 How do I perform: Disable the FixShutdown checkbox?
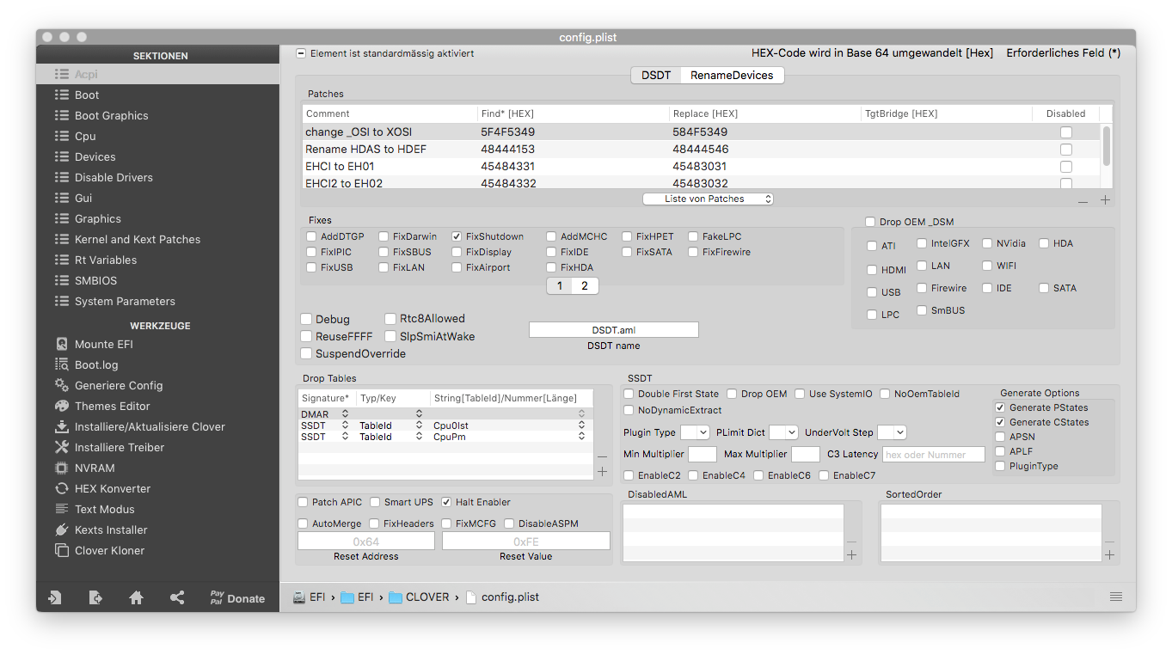click(457, 236)
